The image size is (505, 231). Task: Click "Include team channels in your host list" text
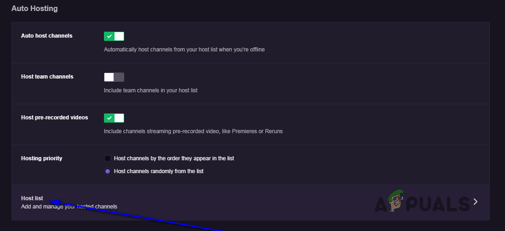150,90
